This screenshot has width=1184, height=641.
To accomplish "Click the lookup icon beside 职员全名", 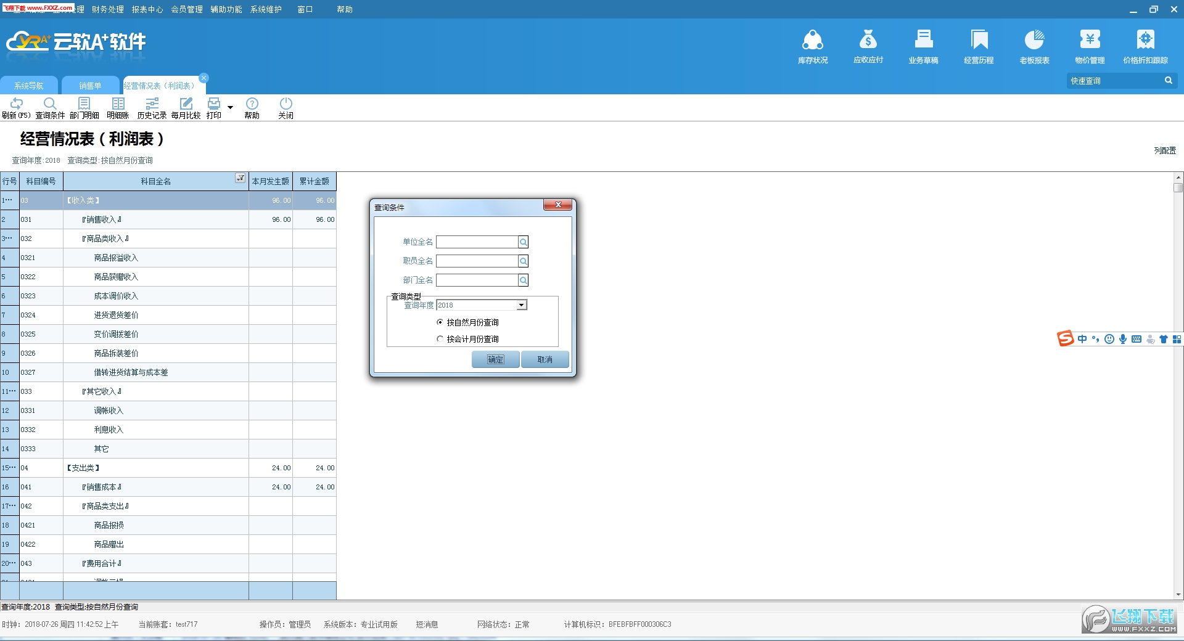I will click(523, 261).
